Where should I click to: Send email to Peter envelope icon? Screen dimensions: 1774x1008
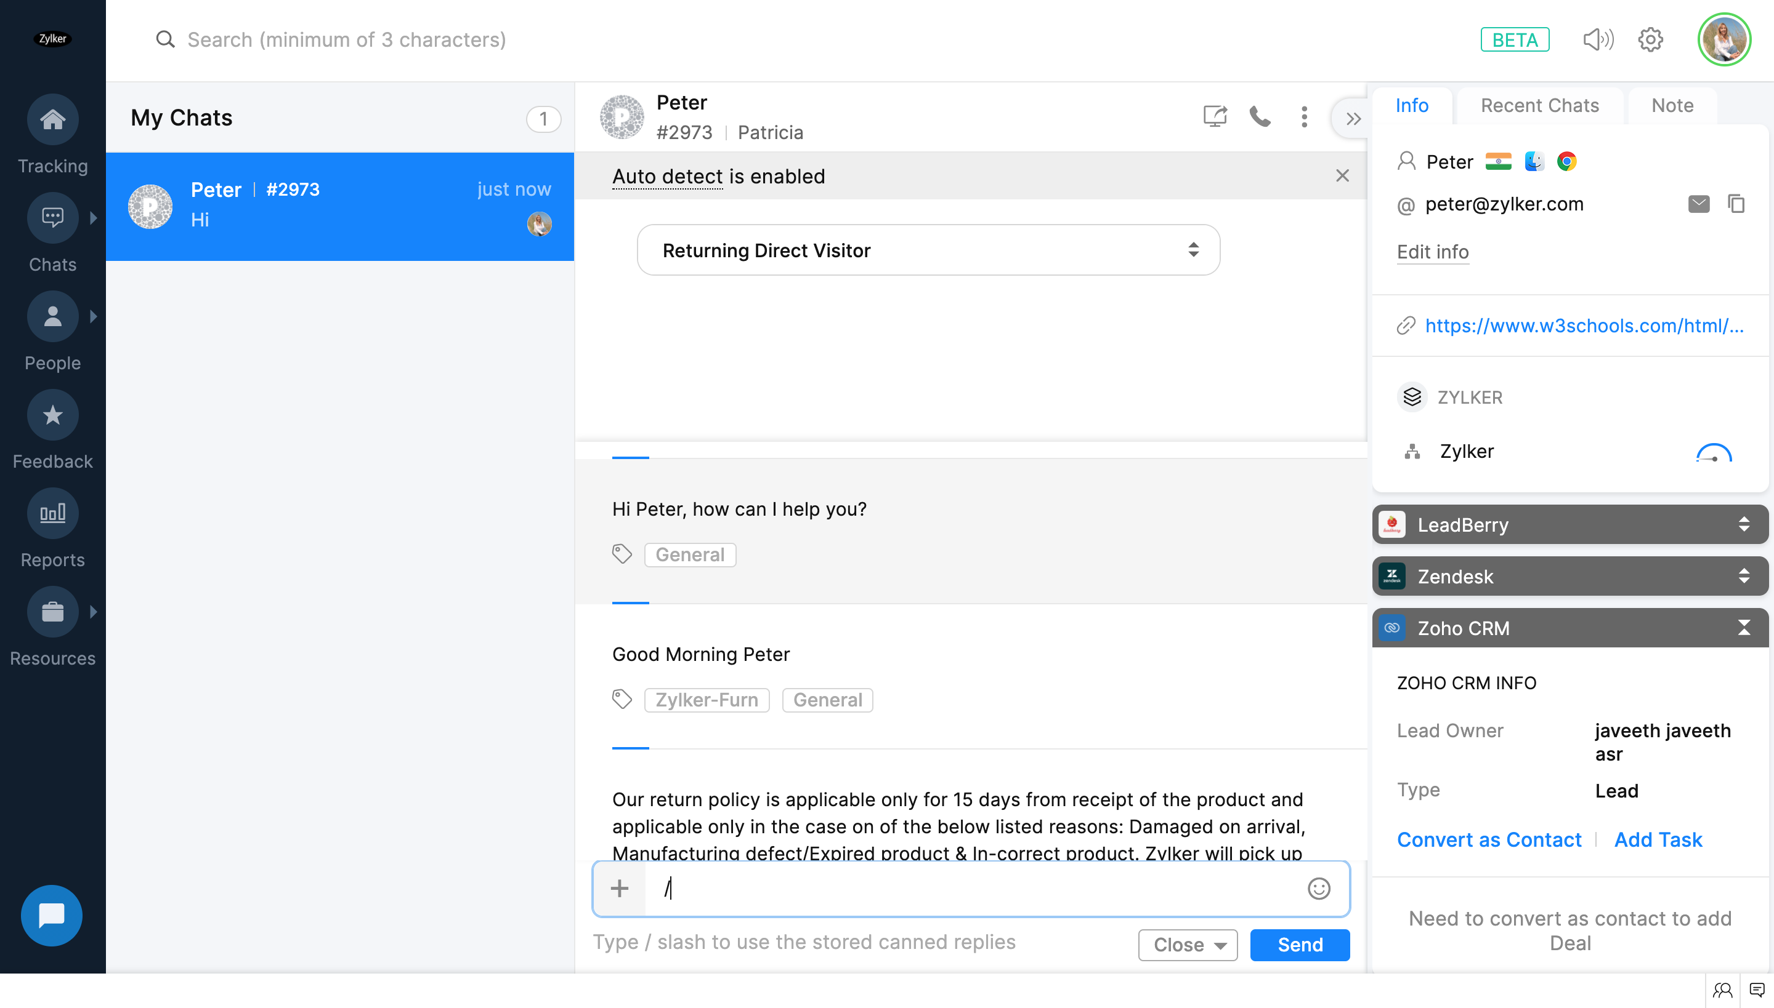click(x=1698, y=204)
